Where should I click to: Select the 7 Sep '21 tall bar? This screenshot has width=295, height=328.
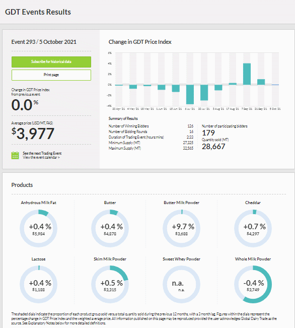coord(247,74)
